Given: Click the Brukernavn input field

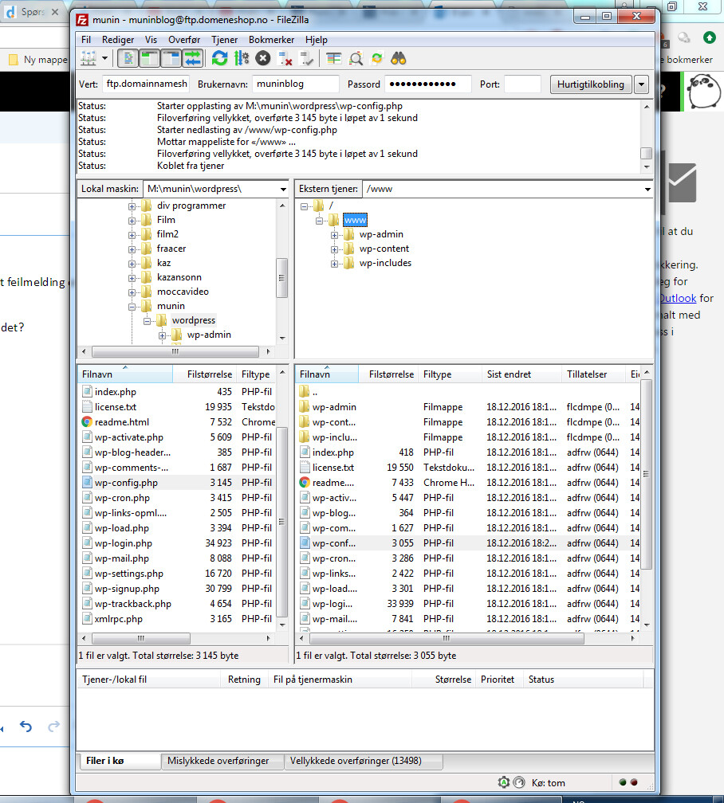Looking at the screenshot, I should (x=295, y=84).
